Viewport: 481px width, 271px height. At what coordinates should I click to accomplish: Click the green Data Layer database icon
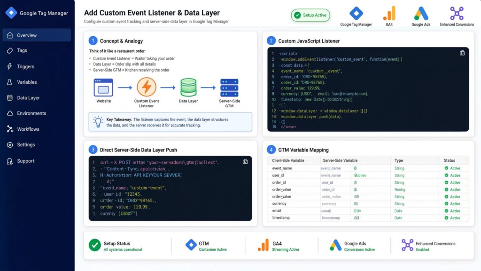188,88
